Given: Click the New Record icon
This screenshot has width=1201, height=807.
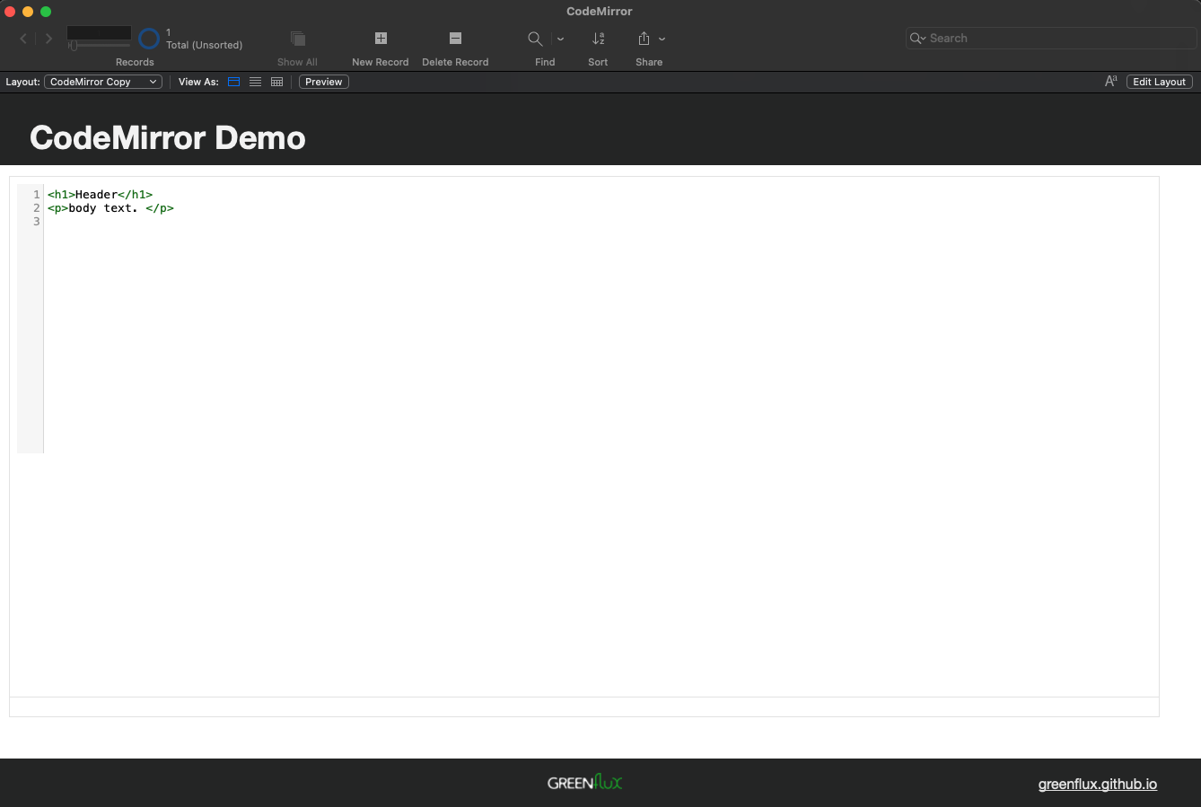Looking at the screenshot, I should coord(381,39).
